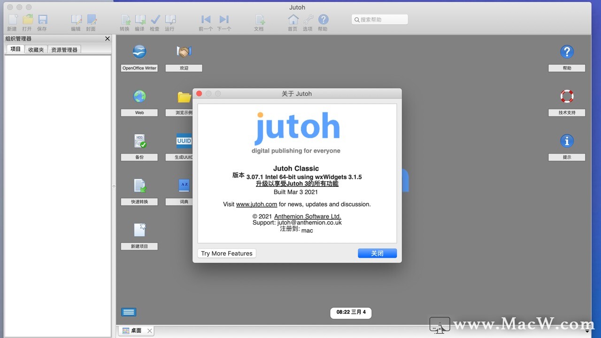Click the Edit (编辑) toolbar icon
This screenshot has height=338, width=601.
pyautogui.click(x=76, y=20)
